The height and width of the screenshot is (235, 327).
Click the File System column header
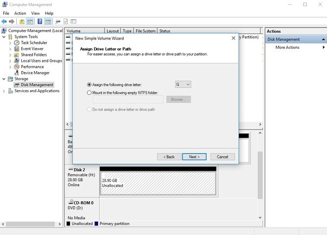coord(145,31)
